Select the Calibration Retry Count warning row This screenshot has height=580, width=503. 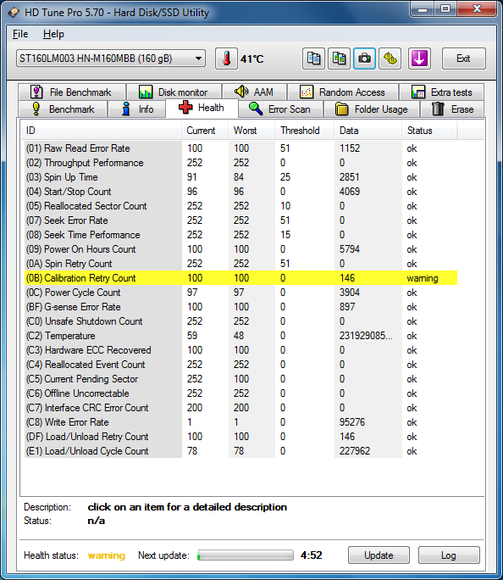tap(240, 278)
